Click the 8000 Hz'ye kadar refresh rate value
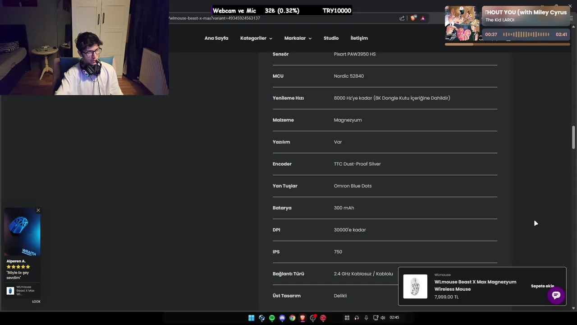 (x=392, y=98)
